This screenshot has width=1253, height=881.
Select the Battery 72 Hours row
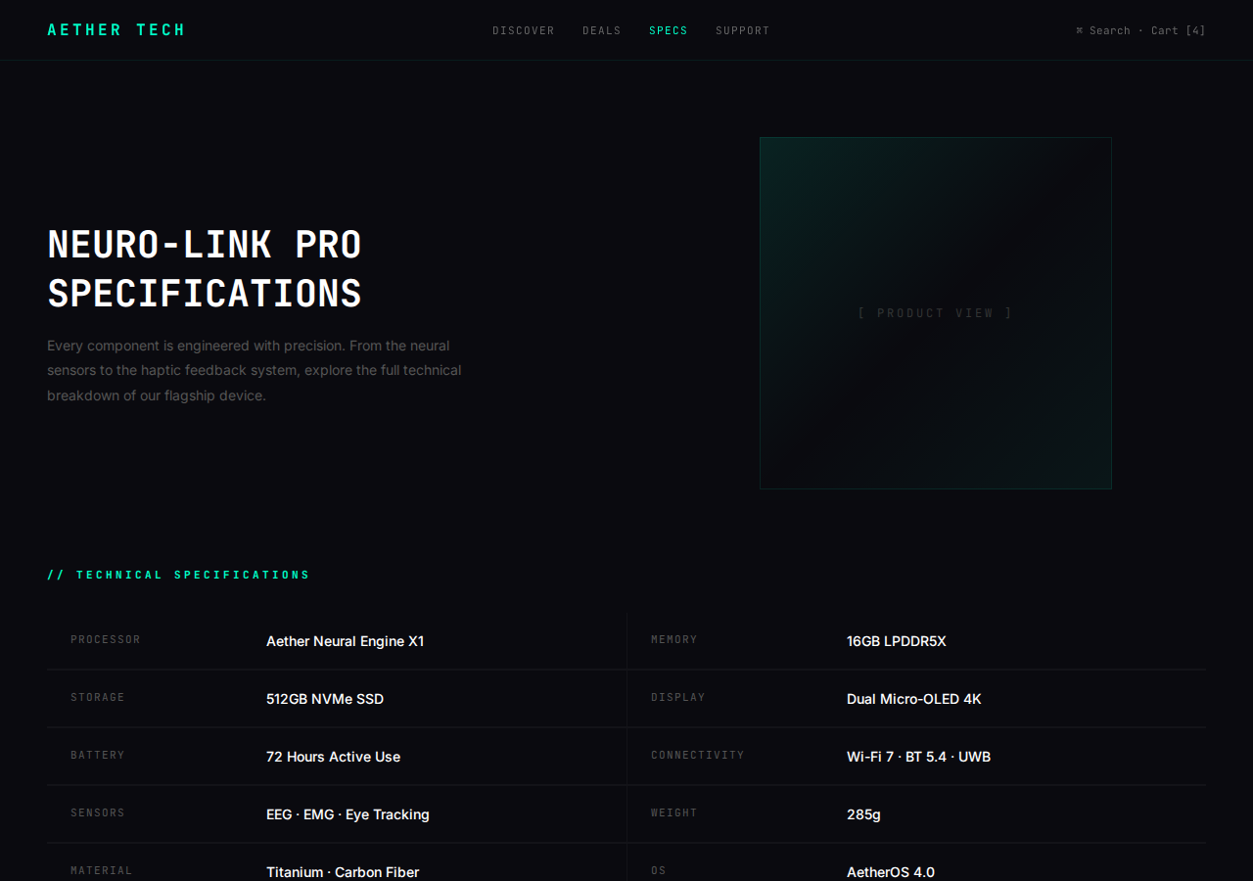337,757
